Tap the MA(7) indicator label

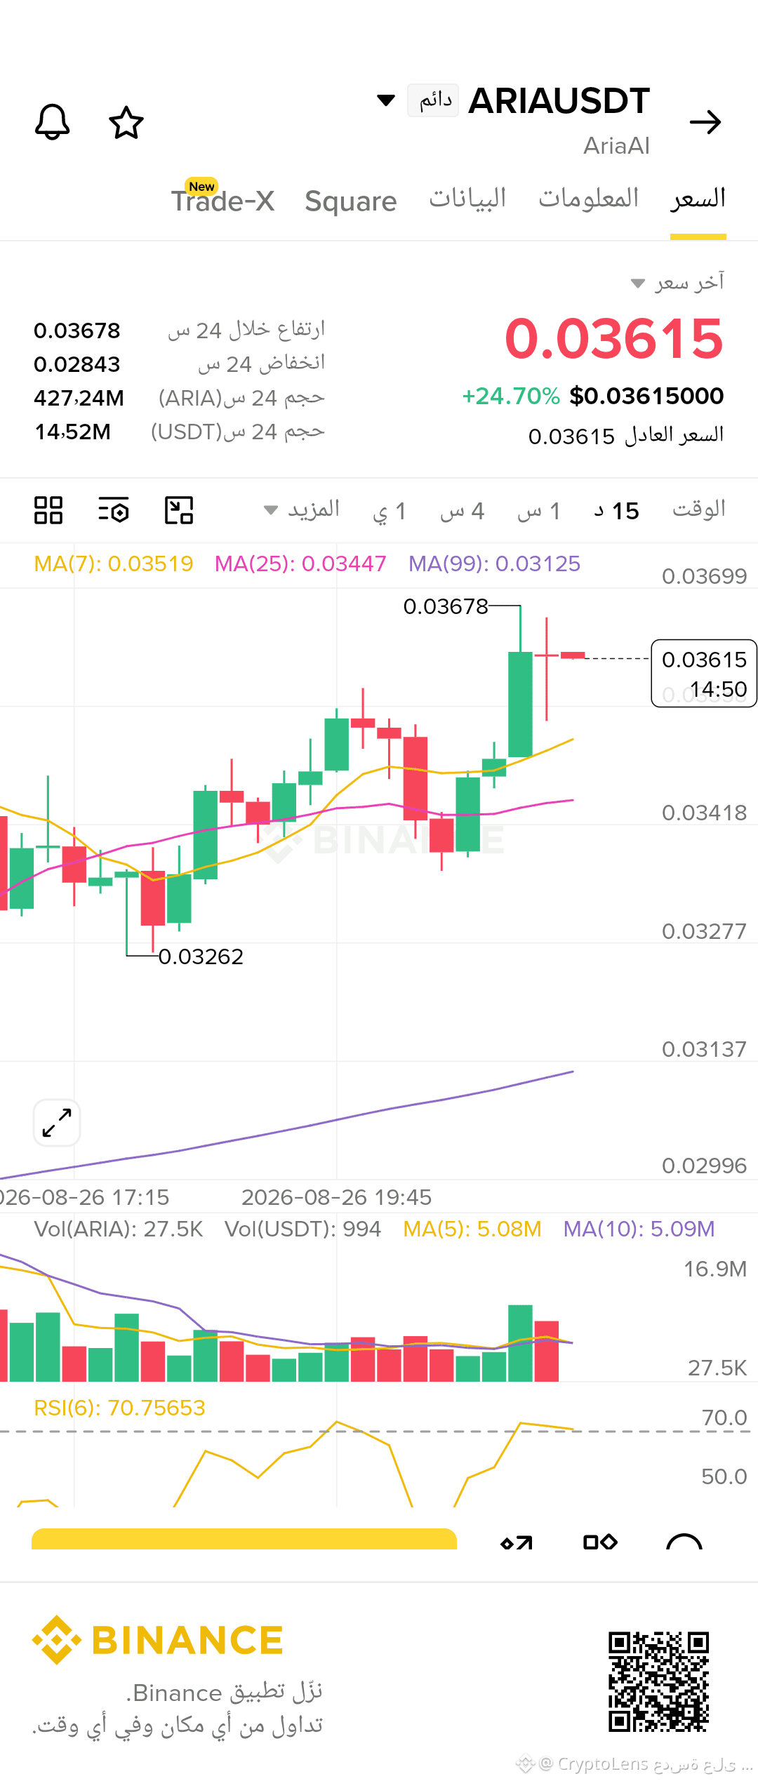[x=114, y=563]
